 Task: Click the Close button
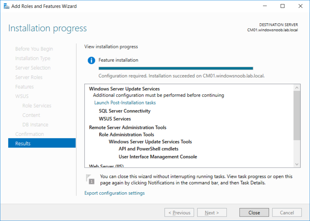tap(254, 212)
